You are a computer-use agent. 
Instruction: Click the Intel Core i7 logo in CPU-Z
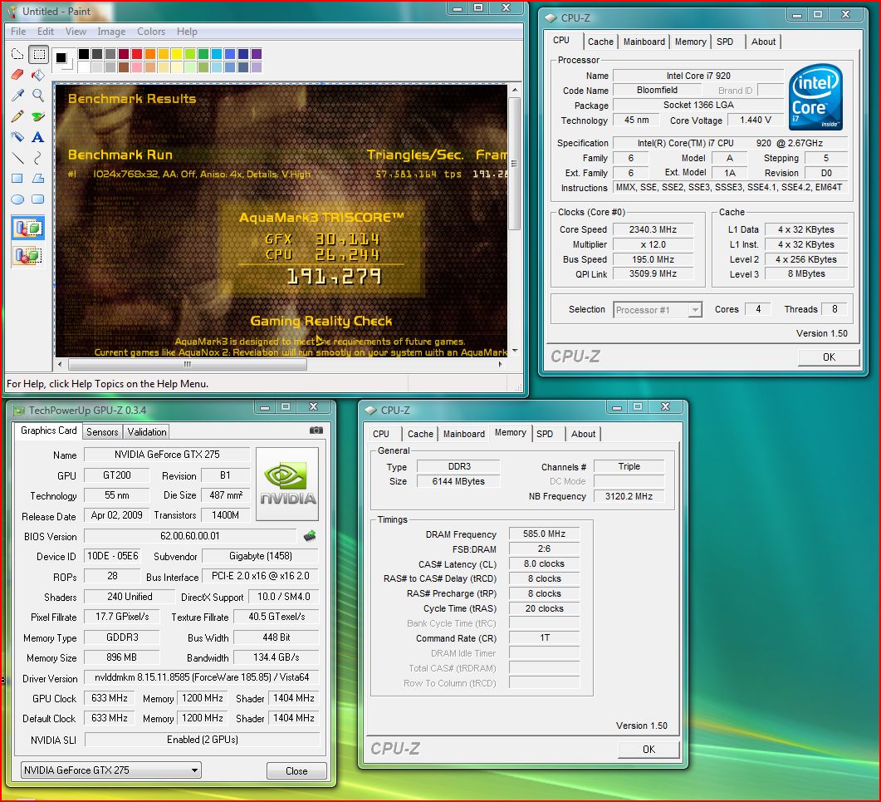click(815, 96)
